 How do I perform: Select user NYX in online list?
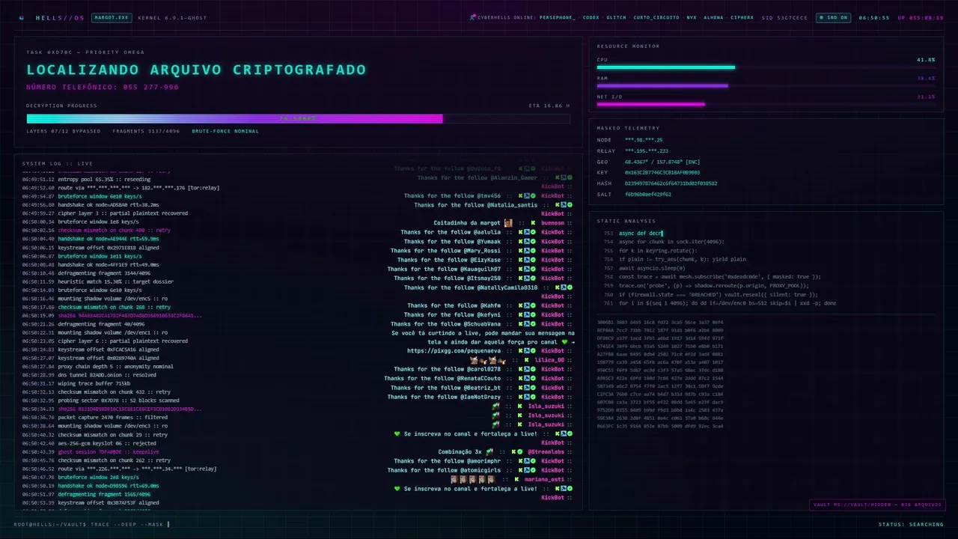tap(691, 17)
